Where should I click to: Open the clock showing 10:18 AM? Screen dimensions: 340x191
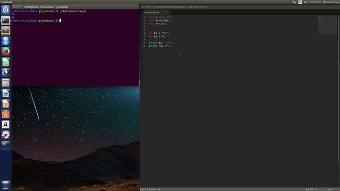tap(315, 2)
